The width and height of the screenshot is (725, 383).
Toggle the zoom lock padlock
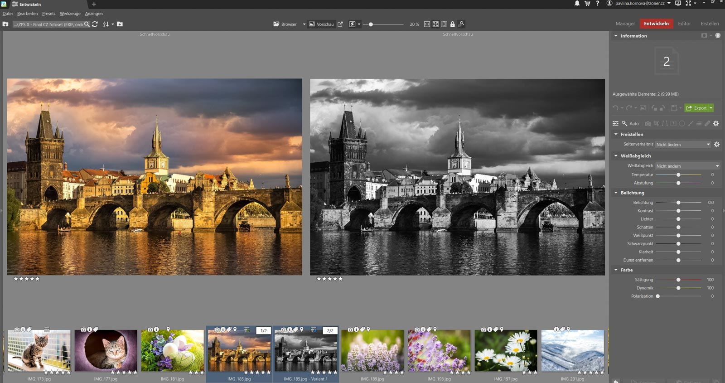click(452, 24)
